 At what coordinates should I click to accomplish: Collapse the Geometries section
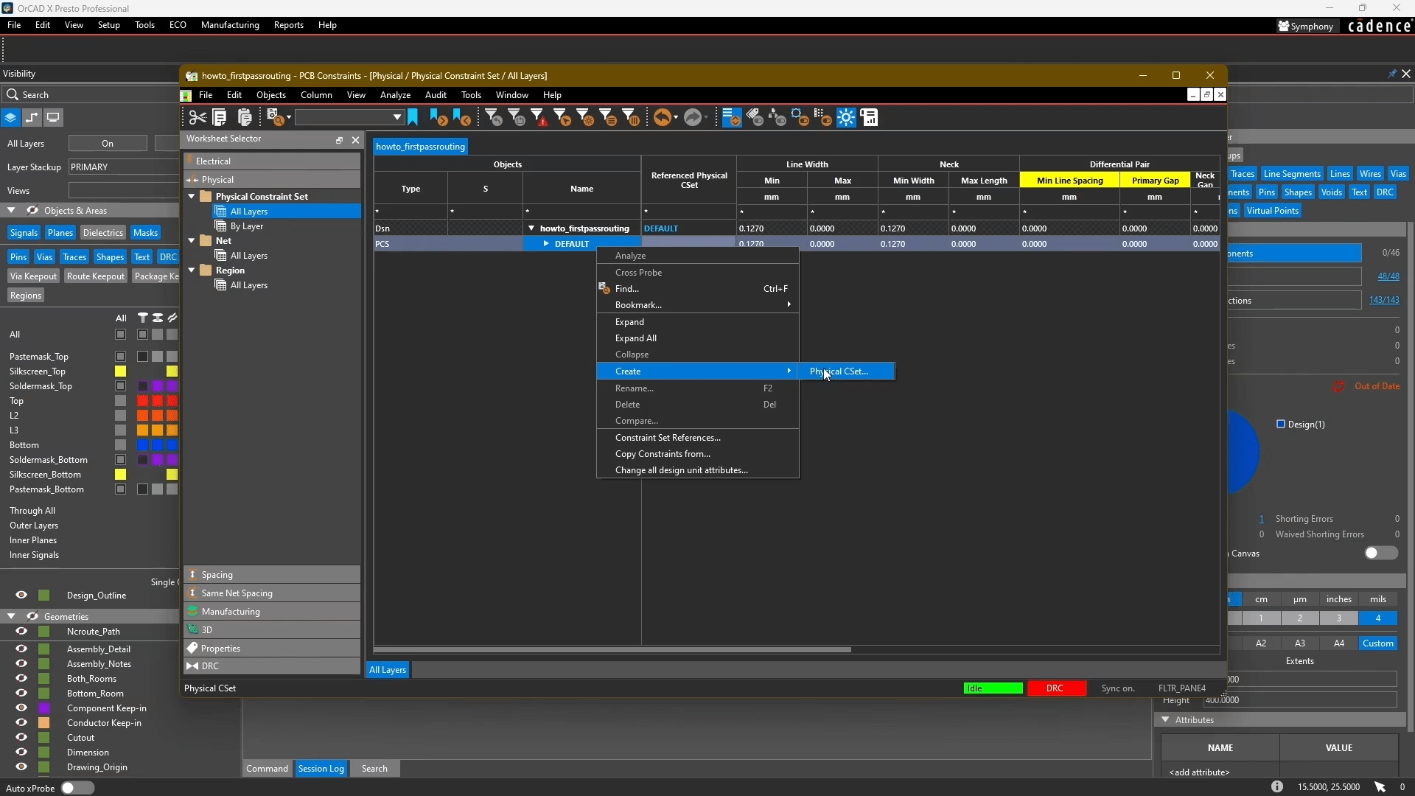[11, 616]
